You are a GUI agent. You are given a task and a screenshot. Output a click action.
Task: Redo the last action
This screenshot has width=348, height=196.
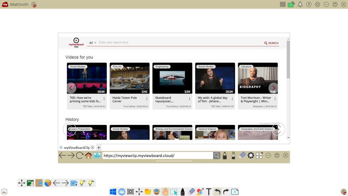click(x=226, y=192)
